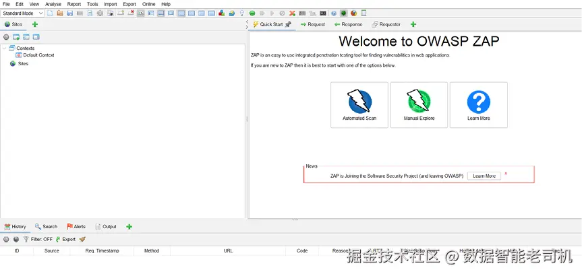Click the blue and yellow marketplace icon

(x=232, y=13)
